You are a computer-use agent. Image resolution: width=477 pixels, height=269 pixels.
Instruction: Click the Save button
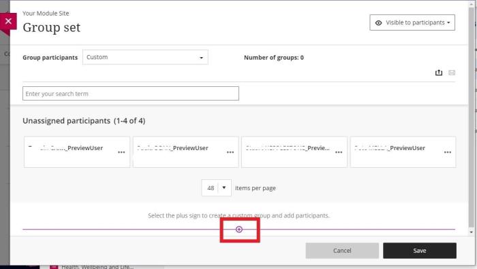[x=420, y=251]
